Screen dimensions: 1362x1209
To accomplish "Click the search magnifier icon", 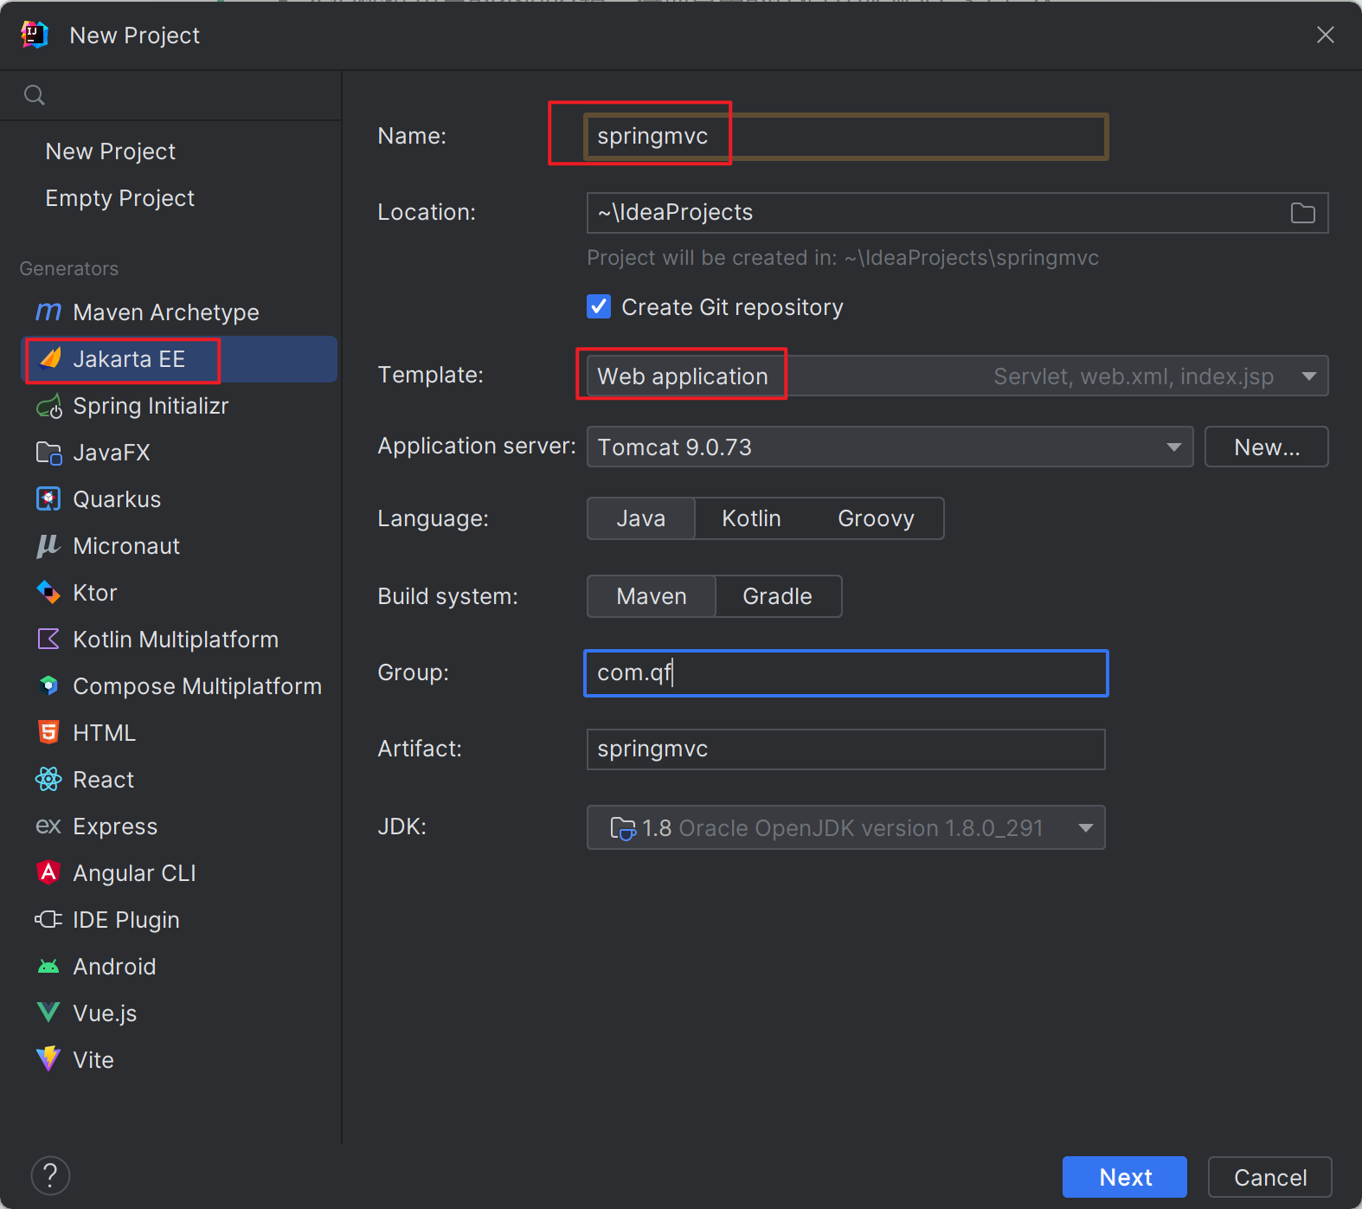I will click(x=35, y=95).
